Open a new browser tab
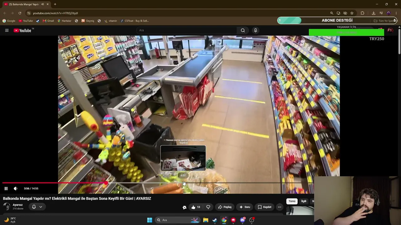This screenshot has width=401, height=225. click(55, 4)
